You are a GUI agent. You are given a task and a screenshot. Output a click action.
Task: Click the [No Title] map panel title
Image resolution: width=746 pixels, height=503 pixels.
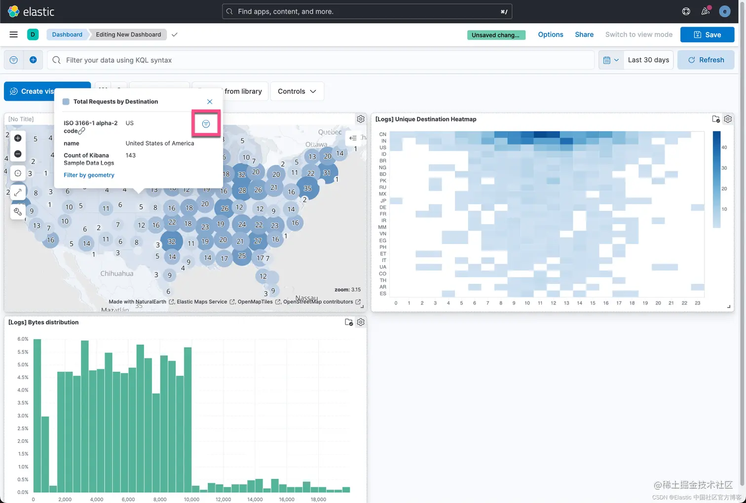tap(21, 119)
